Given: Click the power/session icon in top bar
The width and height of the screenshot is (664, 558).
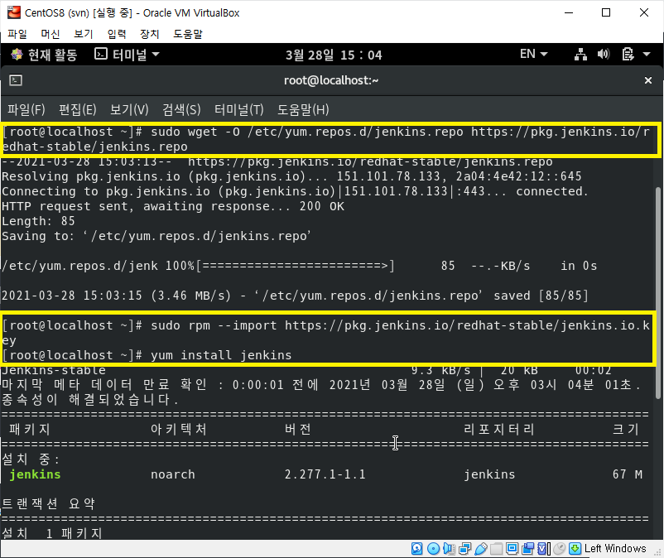Looking at the screenshot, I should coord(628,54).
